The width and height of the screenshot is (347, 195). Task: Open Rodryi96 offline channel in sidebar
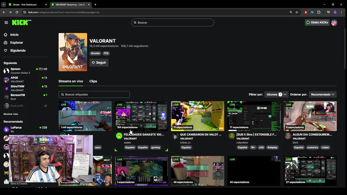[x=26, y=106]
